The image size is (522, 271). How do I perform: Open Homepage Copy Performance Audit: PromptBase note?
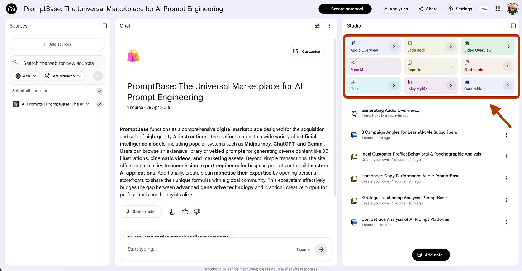(410, 176)
